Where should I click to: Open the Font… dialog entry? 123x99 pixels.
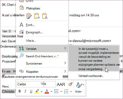pos(42,25)
